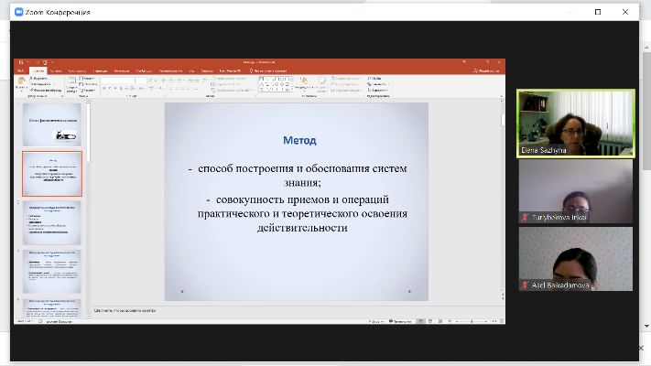Image resolution: width=651 pixels, height=366 pixels.
Task: Click the notes placeholder text below slide
Action: [x=128, y=310]
